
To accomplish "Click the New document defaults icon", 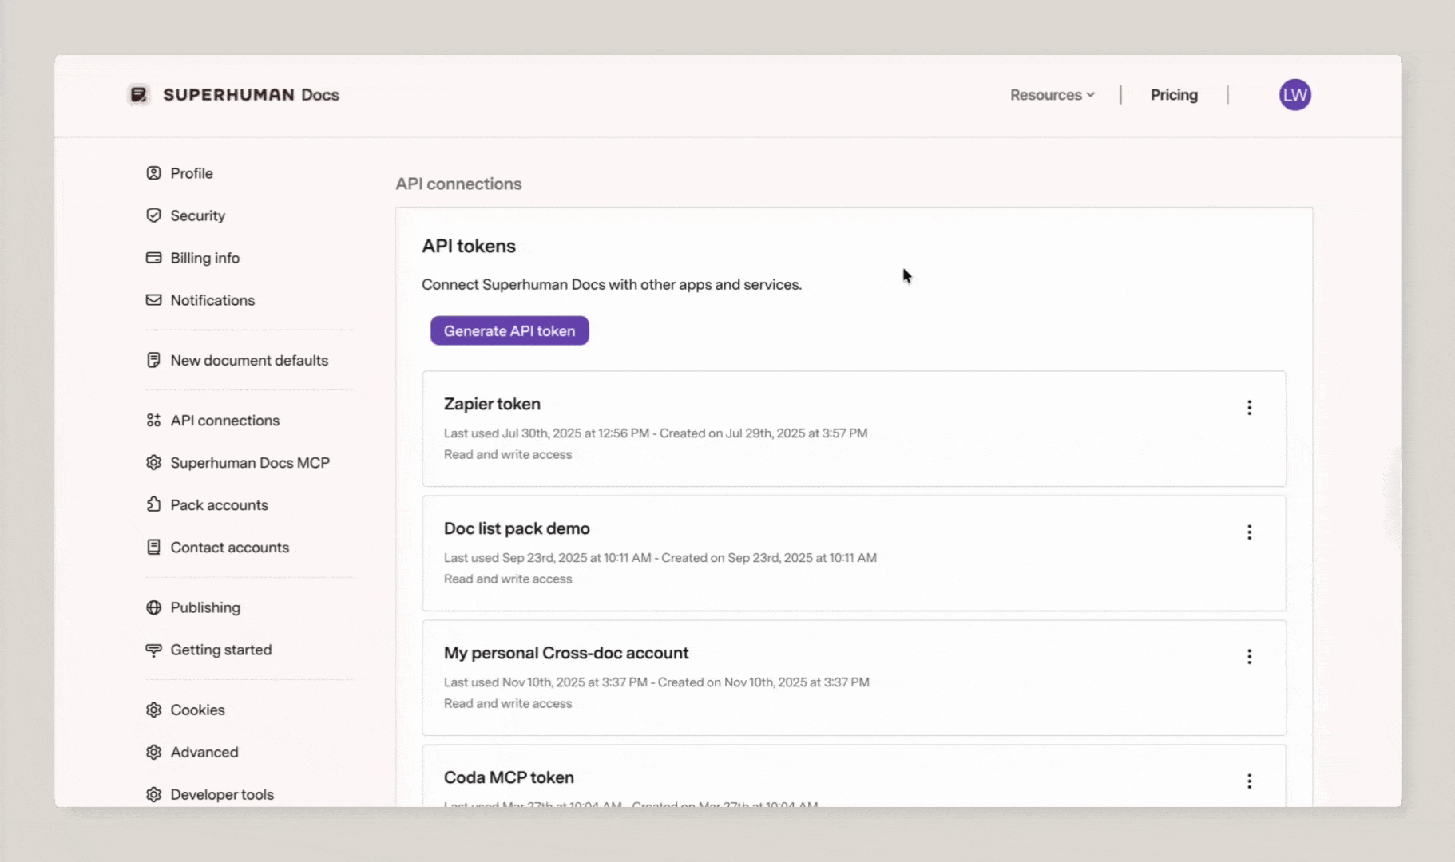I will (153, 360).
